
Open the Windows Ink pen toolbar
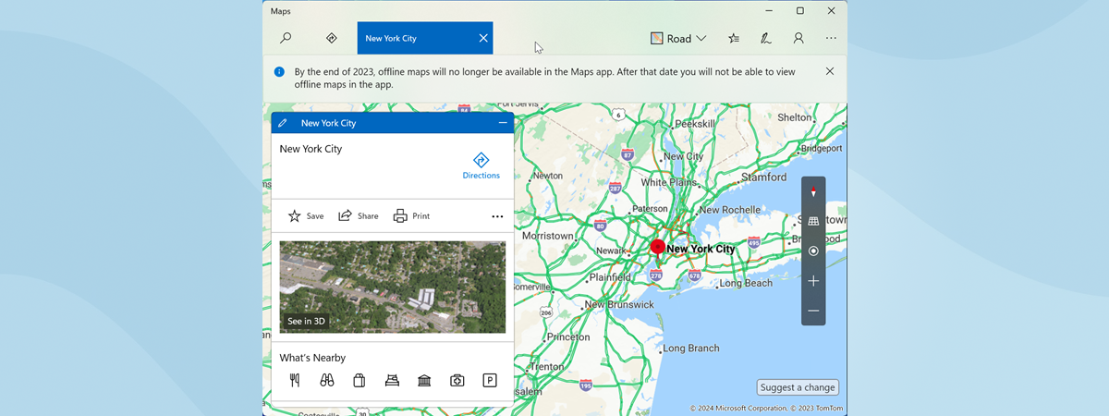pyautogui.click(x=766, y=38)
